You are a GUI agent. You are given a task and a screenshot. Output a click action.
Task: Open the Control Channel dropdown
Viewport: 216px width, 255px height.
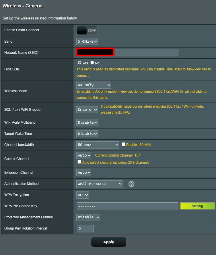point(84,155)
